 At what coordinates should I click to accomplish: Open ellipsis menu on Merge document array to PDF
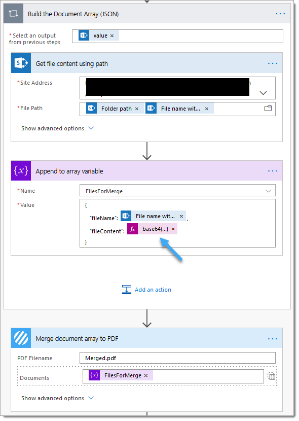273,339
